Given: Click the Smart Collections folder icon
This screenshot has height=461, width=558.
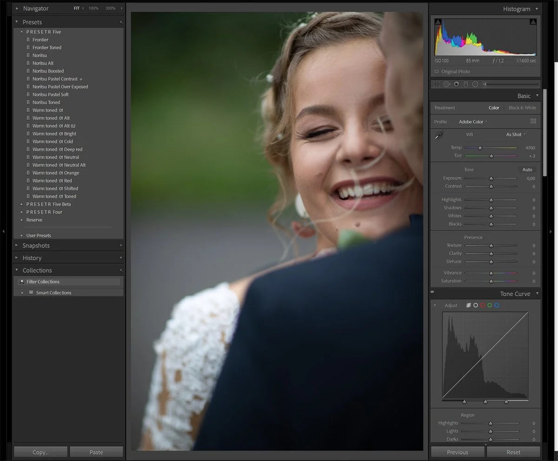Looking at the screenshot, I should 31,293.
